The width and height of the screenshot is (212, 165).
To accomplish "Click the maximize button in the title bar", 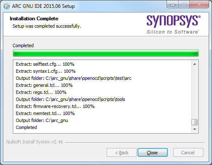I will (184, 5).
